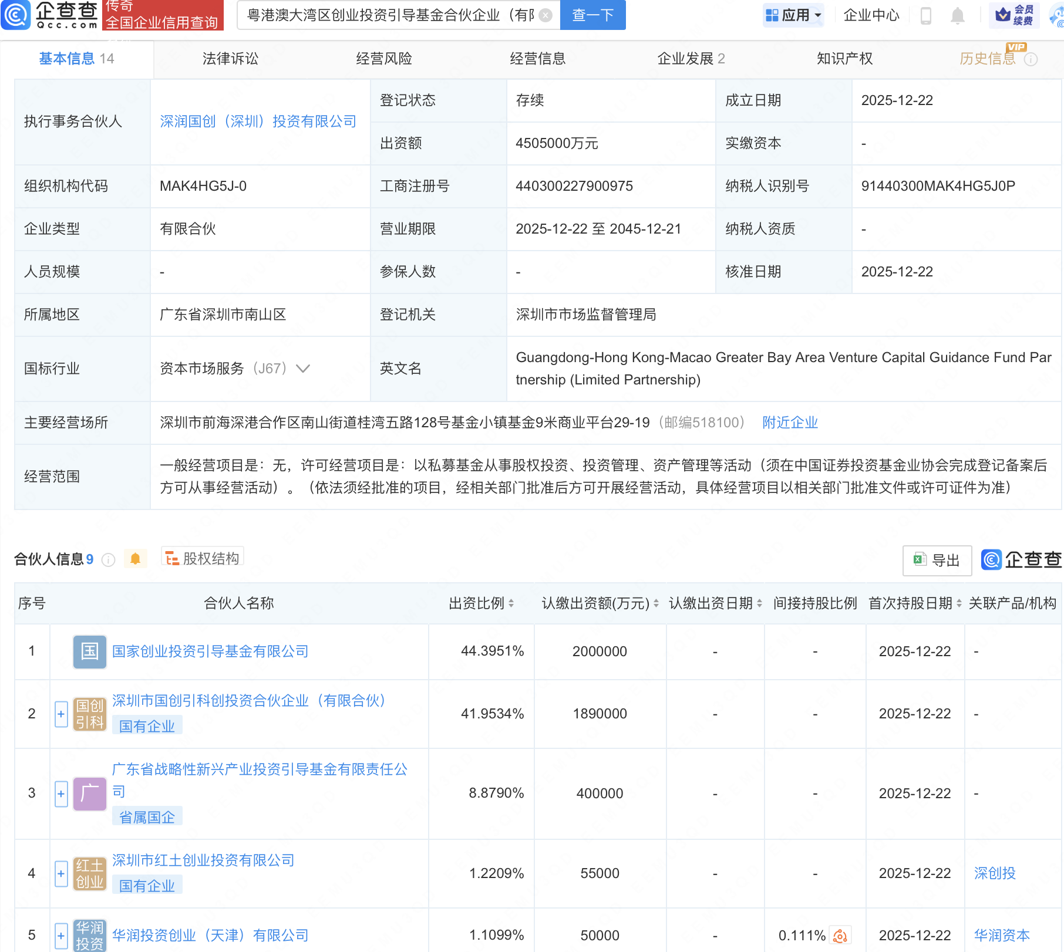Image resolution: width=1064 pixels, height=952 pixels.
Task: Expand the 资本市场服务 industry chevron
Action: [303, 369]
